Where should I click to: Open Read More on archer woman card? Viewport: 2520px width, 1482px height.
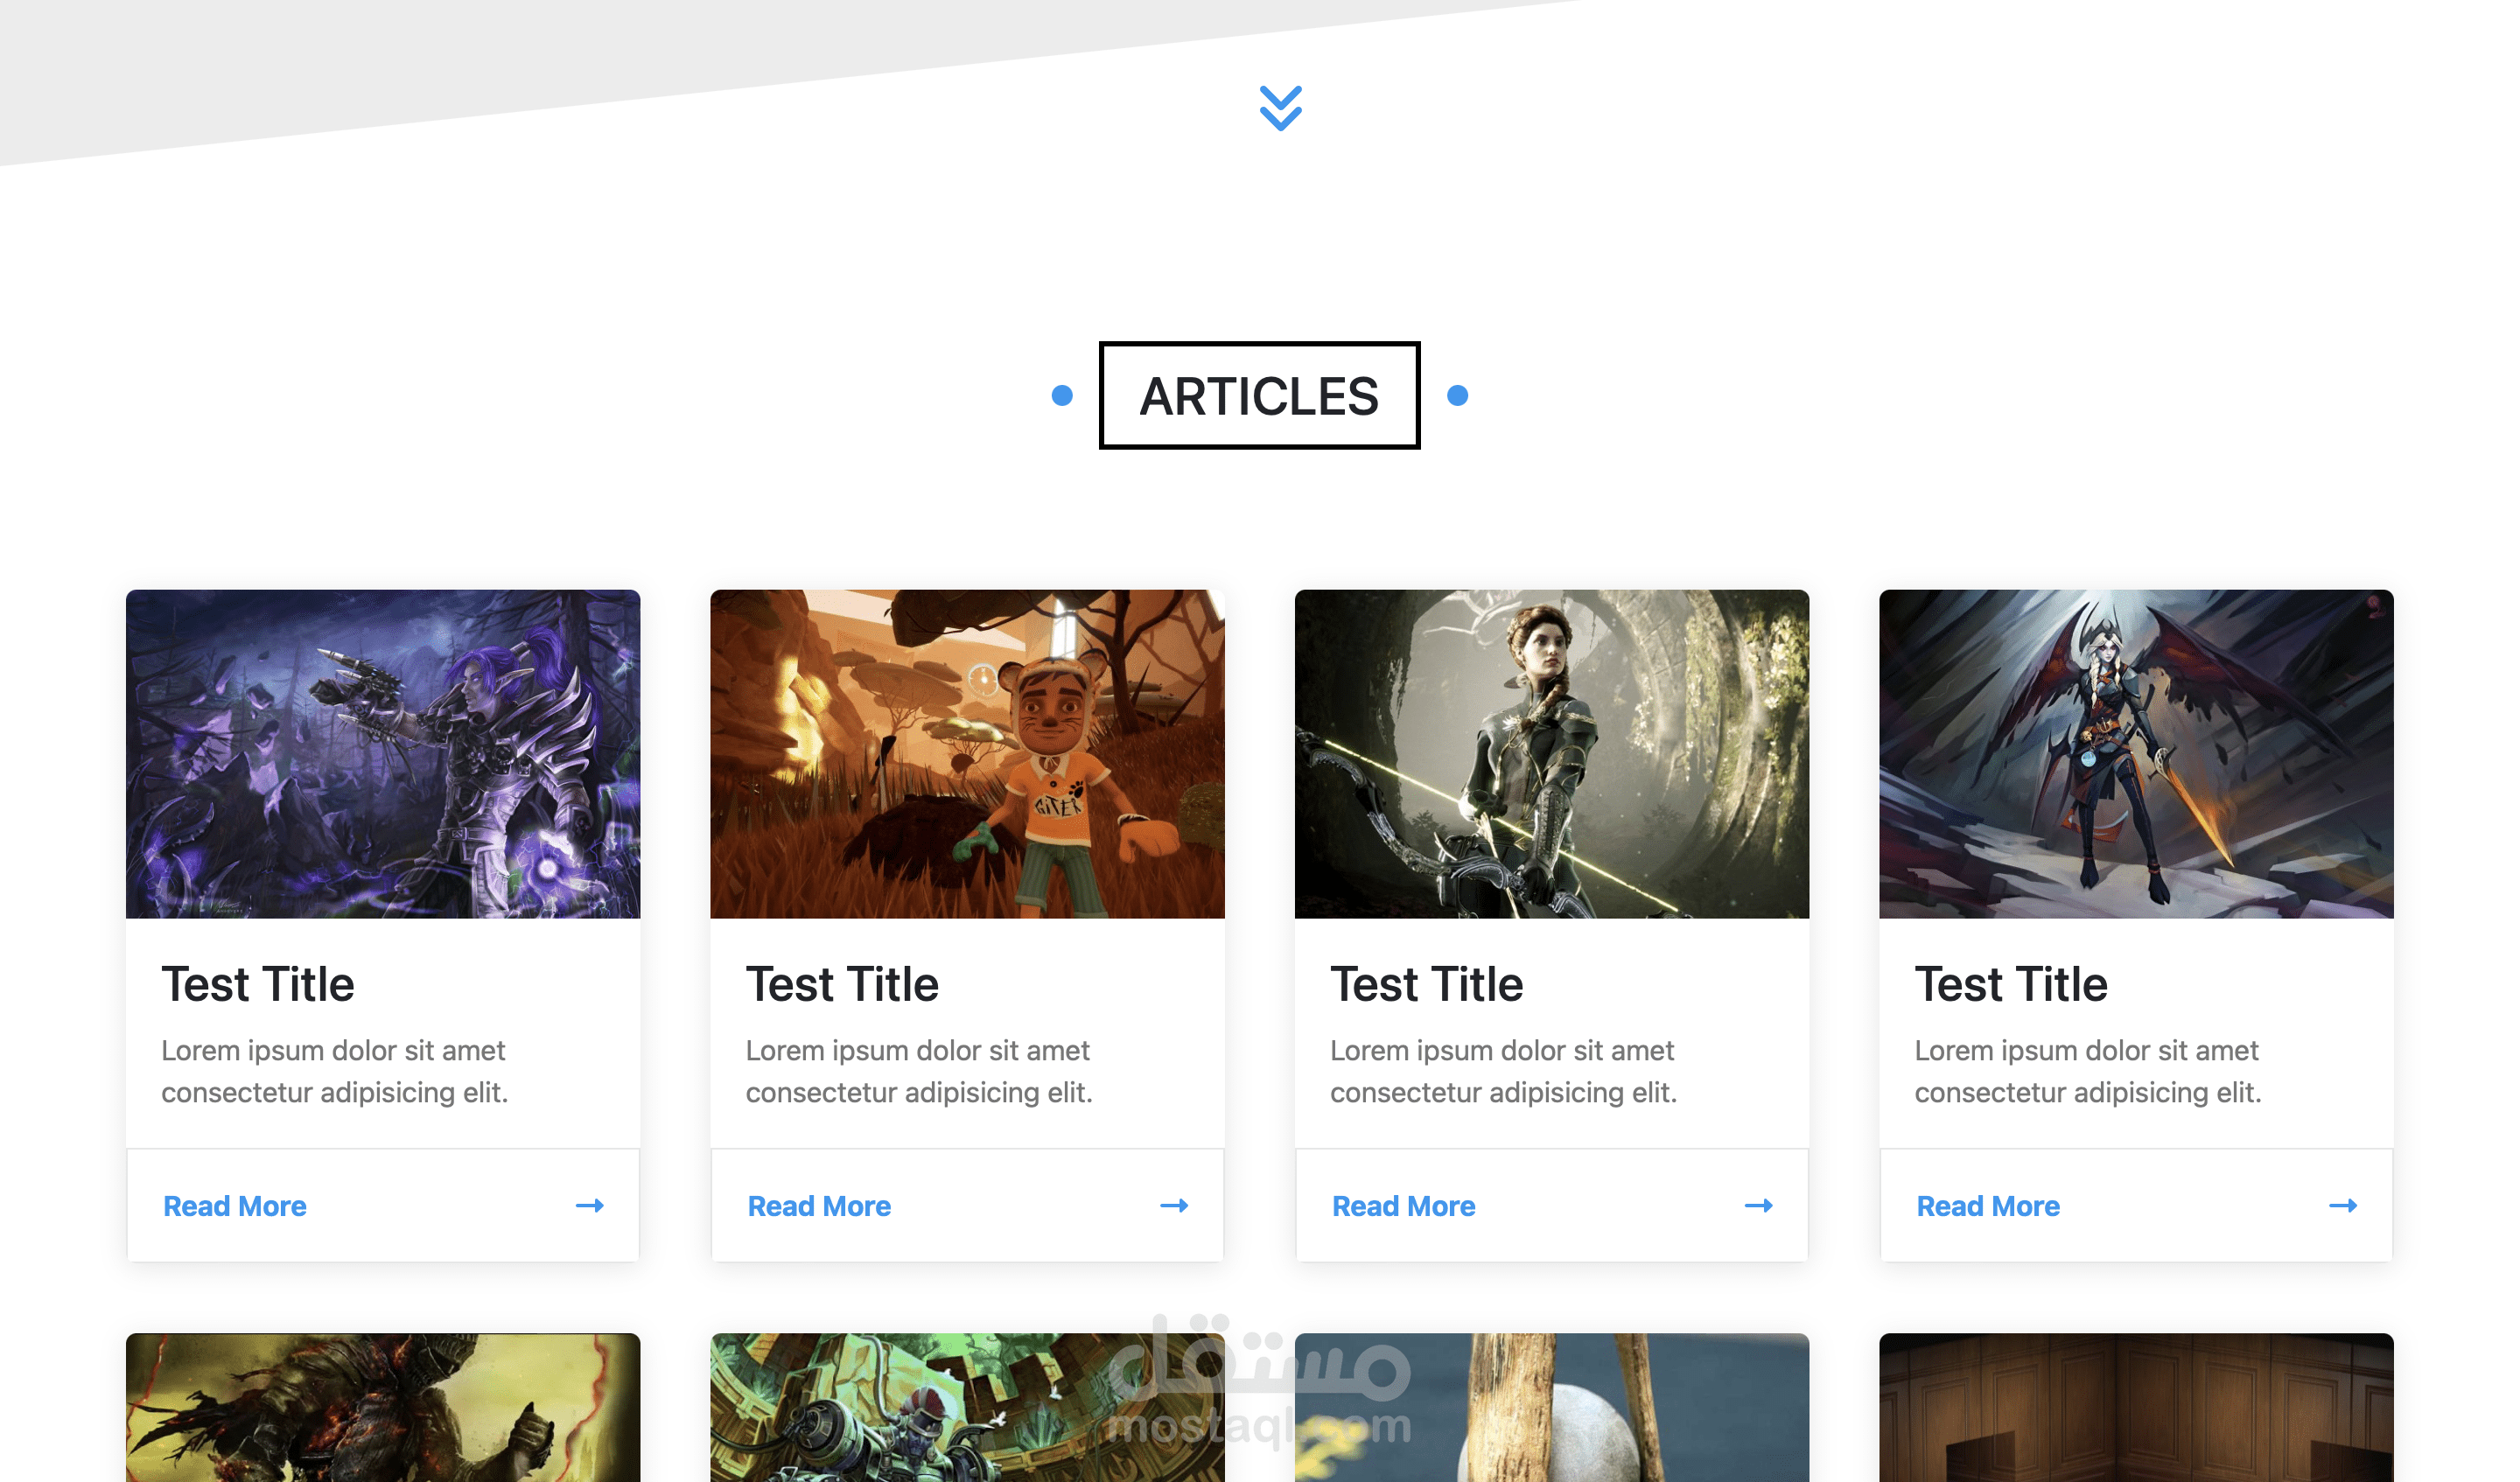point(1403,1206)
